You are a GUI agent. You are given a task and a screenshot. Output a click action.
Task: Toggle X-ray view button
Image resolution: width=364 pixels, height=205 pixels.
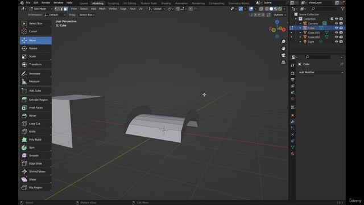coord(261,9)
